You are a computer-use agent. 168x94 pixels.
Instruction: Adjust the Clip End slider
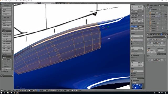[x=137, y=50]
